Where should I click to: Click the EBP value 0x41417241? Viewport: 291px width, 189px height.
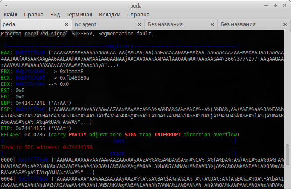point(30,103)
